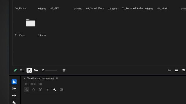
Task: Click the 00:00:00:00 timecode field
Action: tap(33, 84)
